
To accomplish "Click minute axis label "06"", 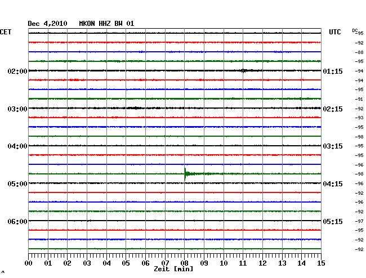I will [145, 263].
